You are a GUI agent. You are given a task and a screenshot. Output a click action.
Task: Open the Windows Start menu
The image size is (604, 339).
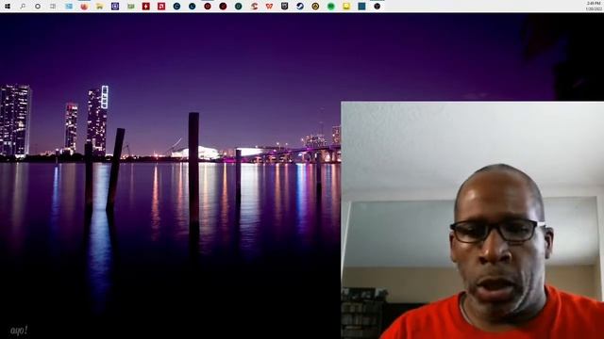[8, 7]
